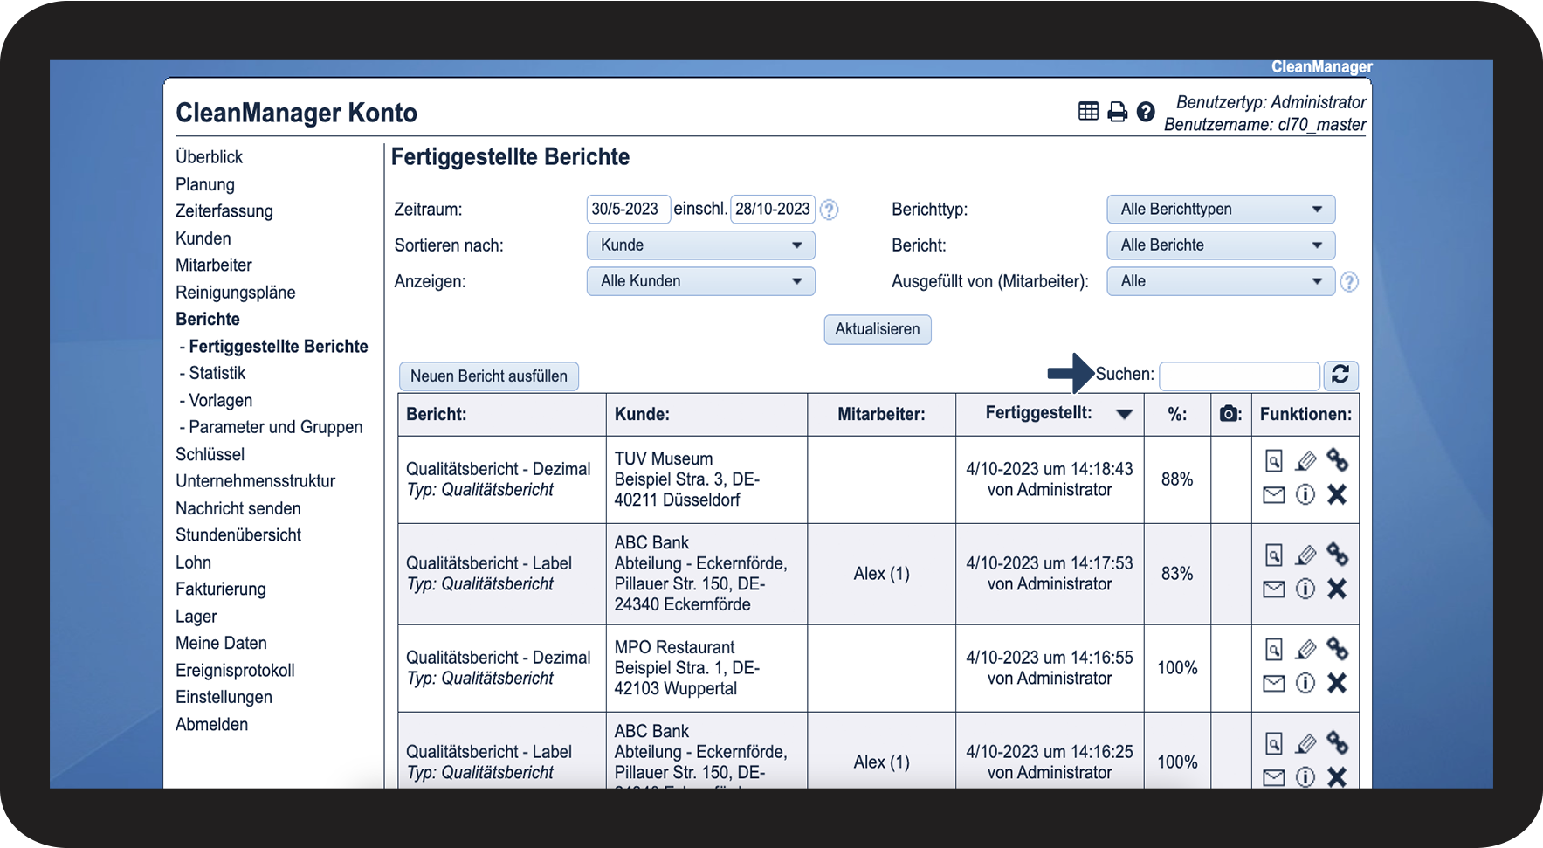Email the TUV Museum report
Screen dimensions: 1543x848
1274,495
